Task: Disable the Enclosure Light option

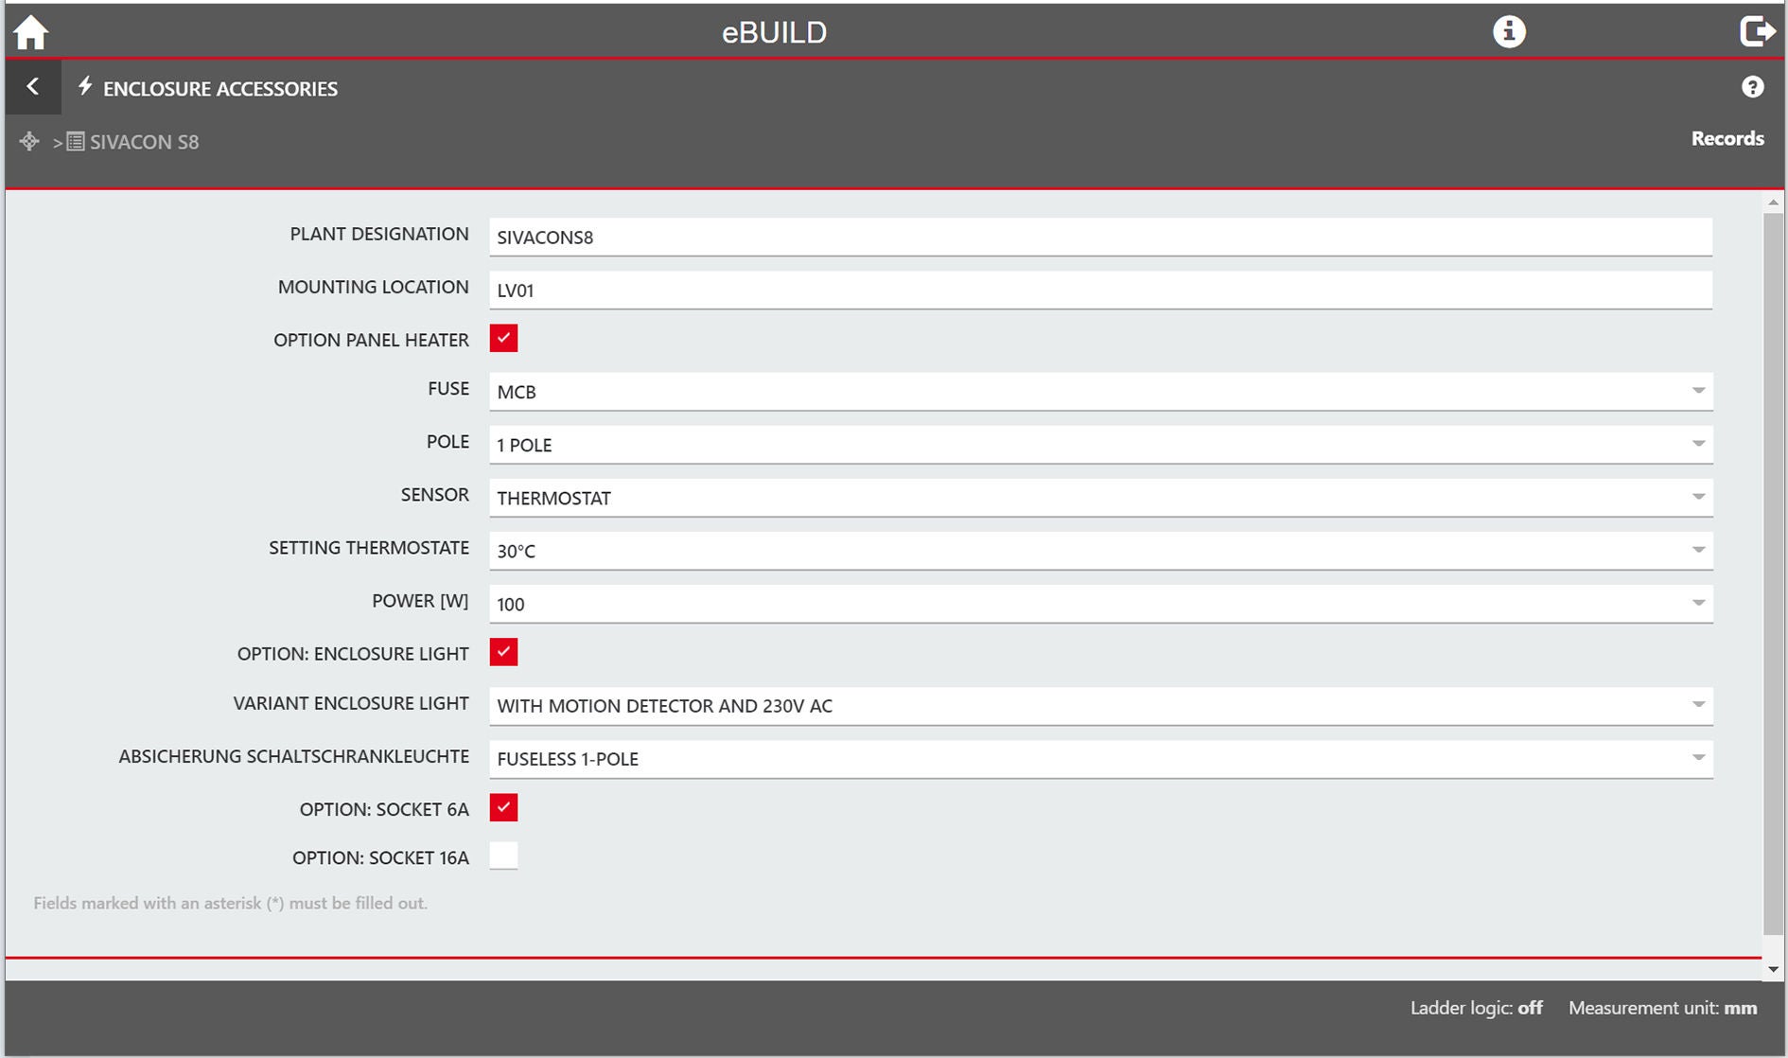Action: 503,652
